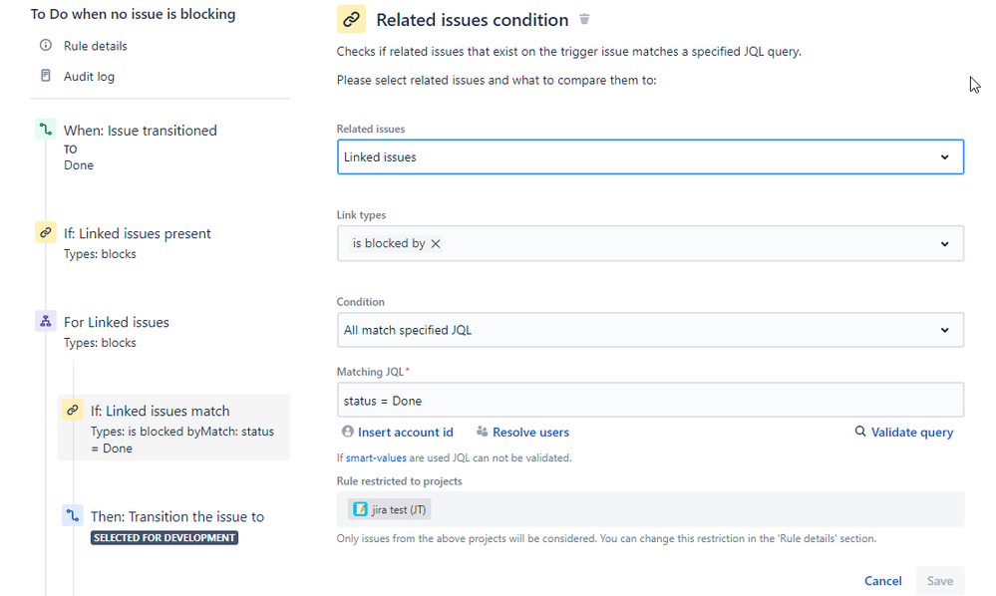Image resolution: width=996 pixels, height=596 pixels.
Task: Select the green Issue transitioned trigger icon
Action: tap(45, 131)
